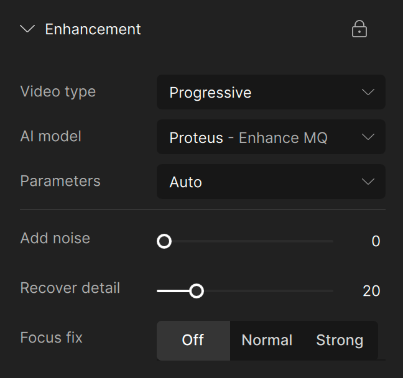Viewport: 403px width, 378px height.
Task: Open the Video type dropdown
Action: coord(271,93)
